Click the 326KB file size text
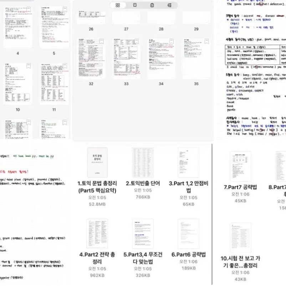286x286 pixels. click(143, 275)
